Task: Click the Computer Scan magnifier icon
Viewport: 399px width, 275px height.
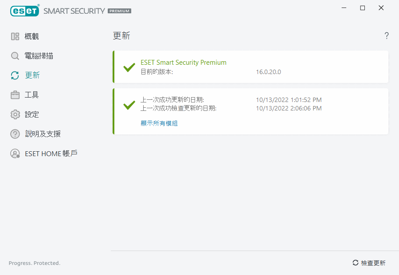Action: pos(15,56)
